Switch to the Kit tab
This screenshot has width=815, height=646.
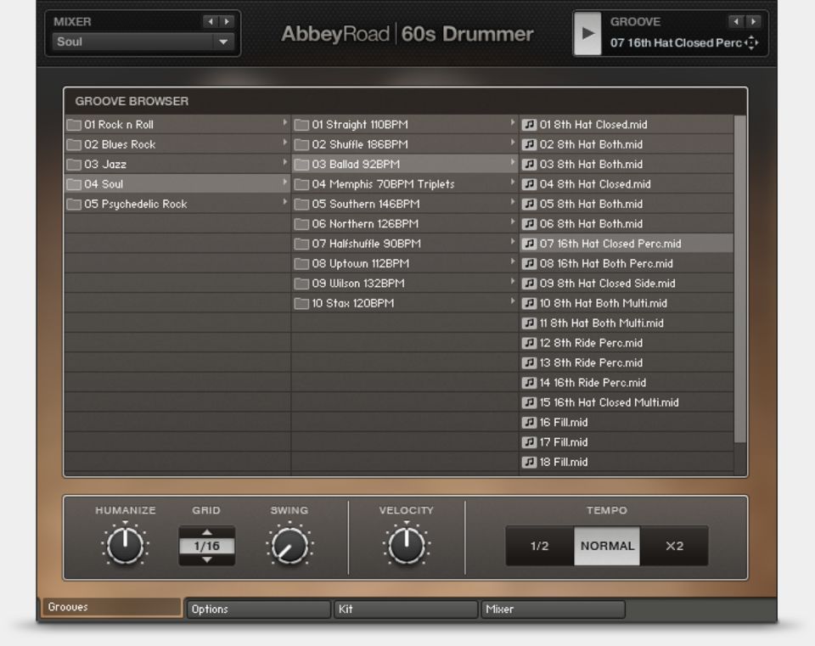(405, 609)
